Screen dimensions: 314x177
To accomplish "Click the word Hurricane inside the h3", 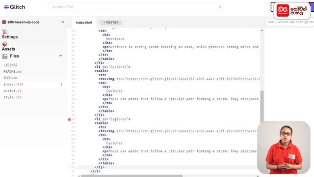I will pyautogui.click(x=115, y=39).
